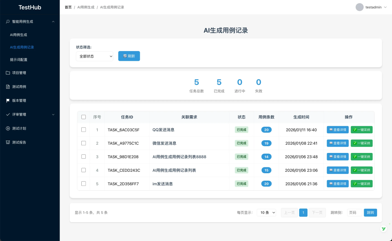This screenshot has height=241, width=392.
Task: Click the 测试用例 document icon
Action: 7,87
